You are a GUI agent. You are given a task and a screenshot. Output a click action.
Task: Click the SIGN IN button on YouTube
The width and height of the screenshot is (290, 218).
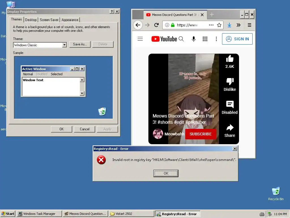pyautogui.click(x=237, y=39)
